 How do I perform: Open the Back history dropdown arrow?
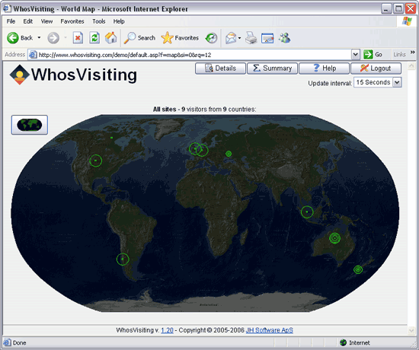[x=39, y=37]
